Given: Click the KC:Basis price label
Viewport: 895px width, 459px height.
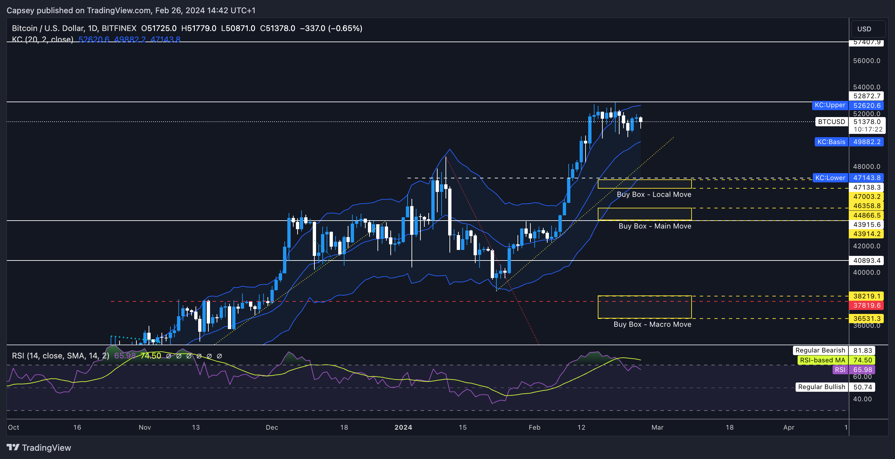Looking at the screenshot, I should [x=831, y=142].
